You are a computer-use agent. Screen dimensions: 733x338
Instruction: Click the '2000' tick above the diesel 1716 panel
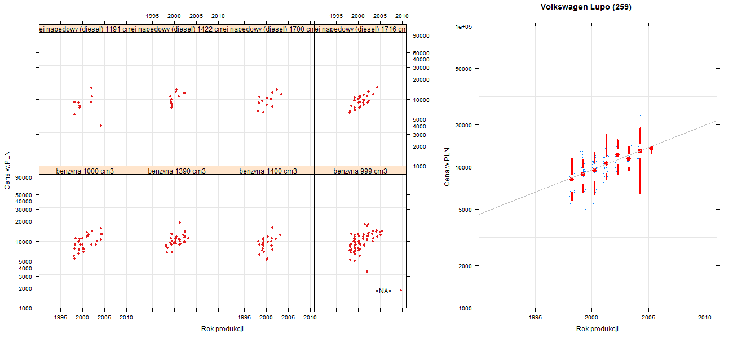(358, 16)
